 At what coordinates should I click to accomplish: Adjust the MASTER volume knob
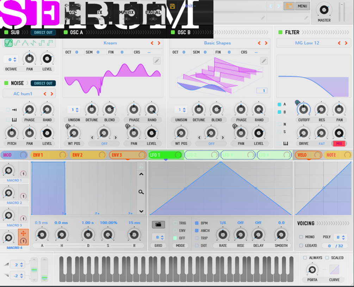[324, 10]
